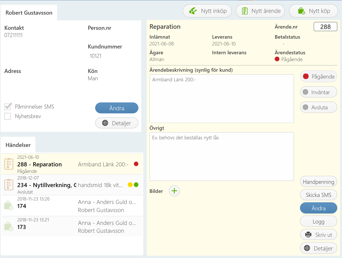Image resolution: width=342 pixels, height=258 pixels.
Task: Click the Övrigt text box
Action: 222,157
